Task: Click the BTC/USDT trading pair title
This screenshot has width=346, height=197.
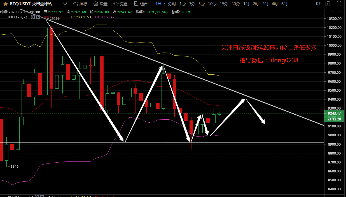Action: click(20, 4)
